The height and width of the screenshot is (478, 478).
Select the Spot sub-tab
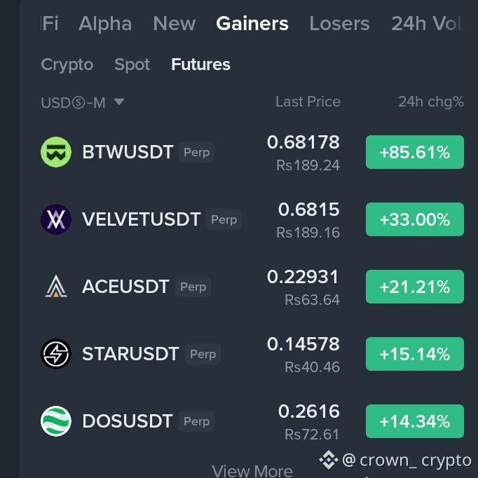[x=132, y=64]
